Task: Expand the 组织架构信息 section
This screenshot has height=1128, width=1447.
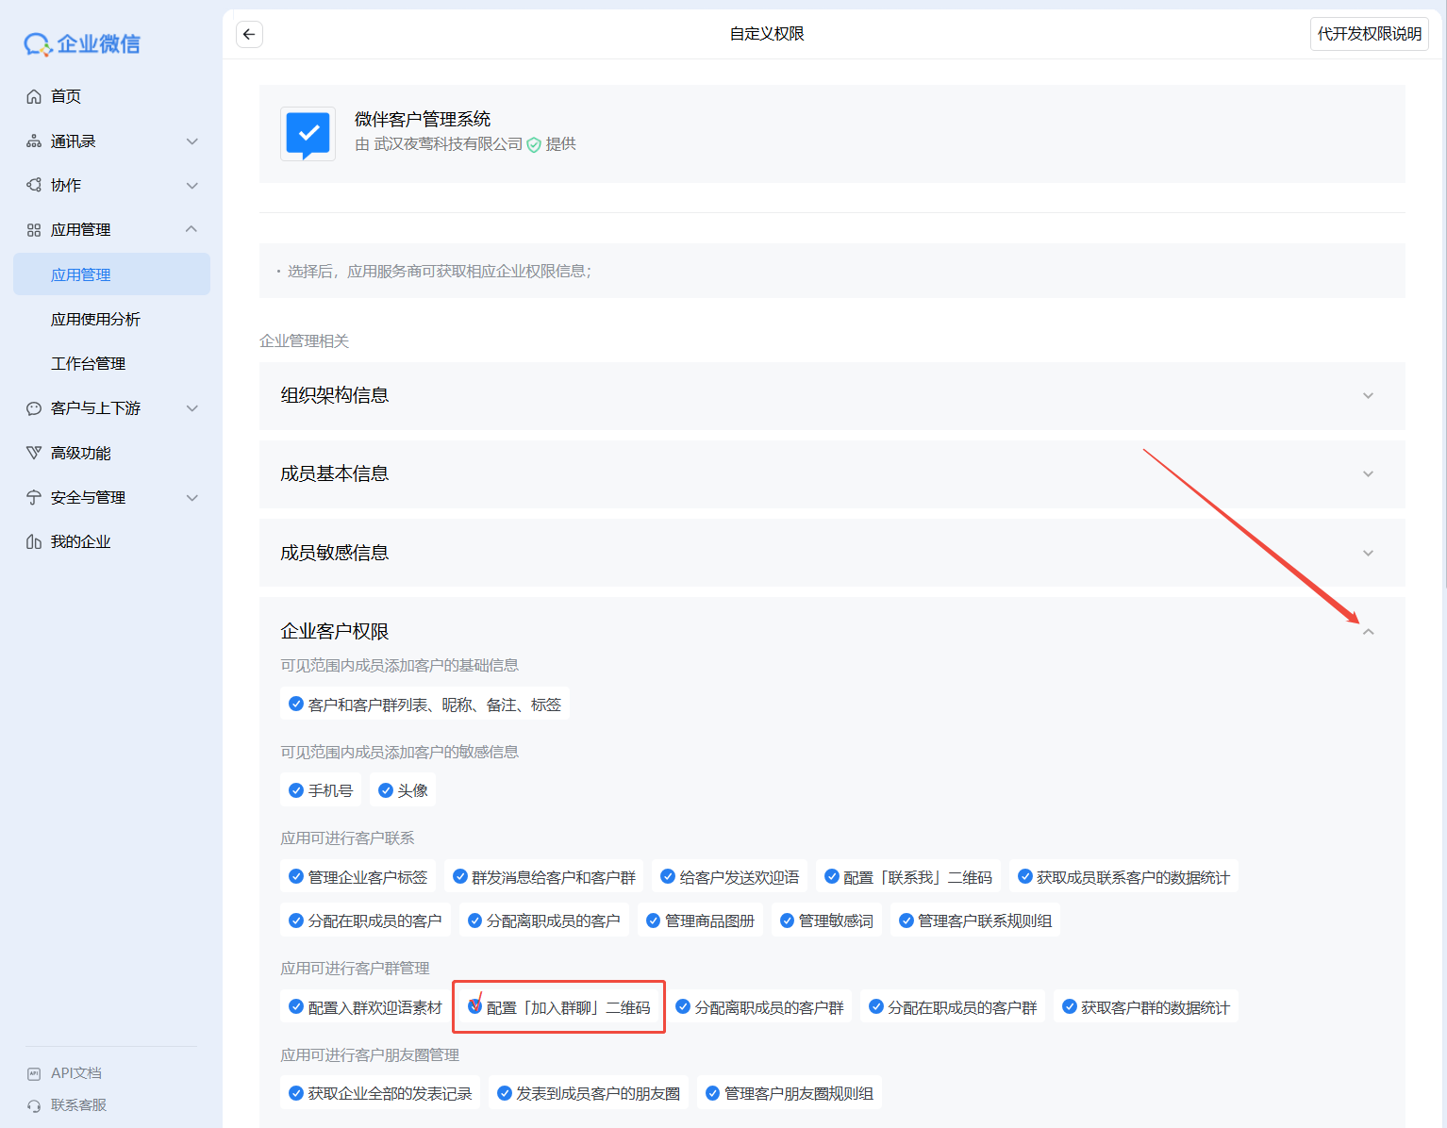Action: point(1368,396)
